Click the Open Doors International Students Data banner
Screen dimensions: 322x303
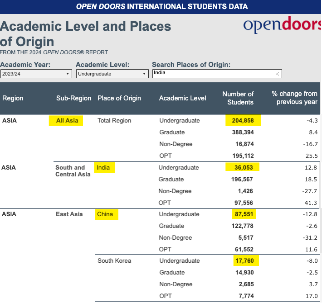click(x=162, y=6)
